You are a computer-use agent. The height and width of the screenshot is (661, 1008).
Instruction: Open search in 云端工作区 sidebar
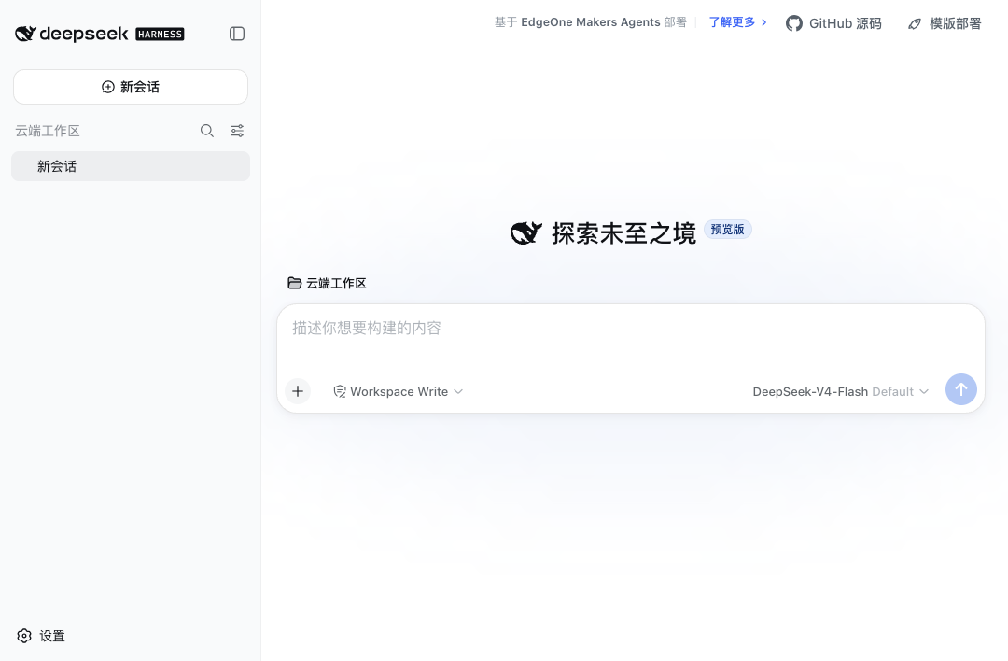[x=207, y=131]
